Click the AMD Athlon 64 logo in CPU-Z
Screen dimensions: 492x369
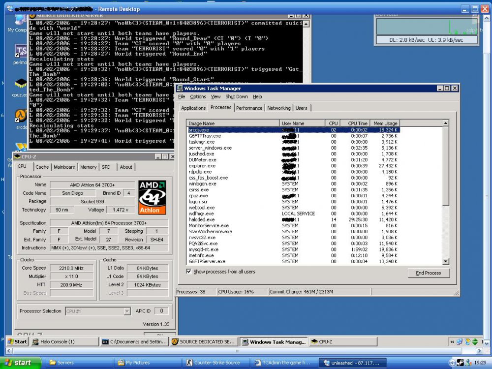[153, 197]
